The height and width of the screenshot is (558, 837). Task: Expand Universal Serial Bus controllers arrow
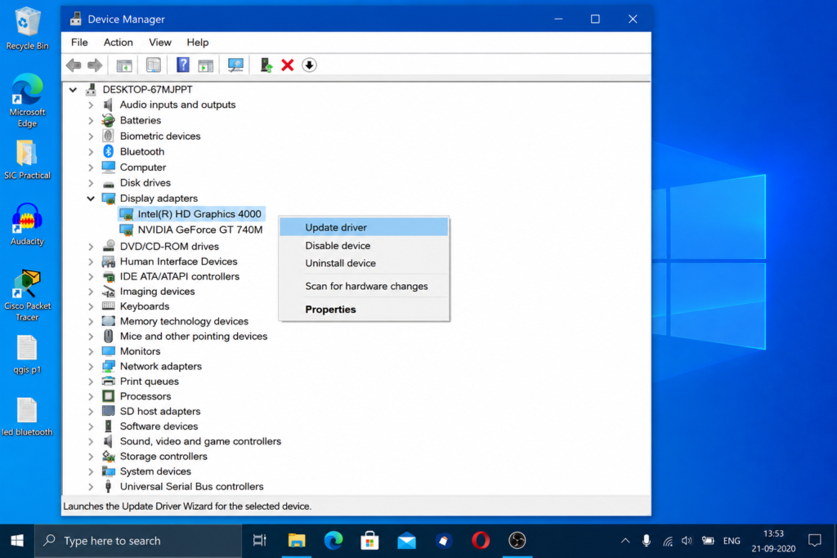[x=91, y=487]
